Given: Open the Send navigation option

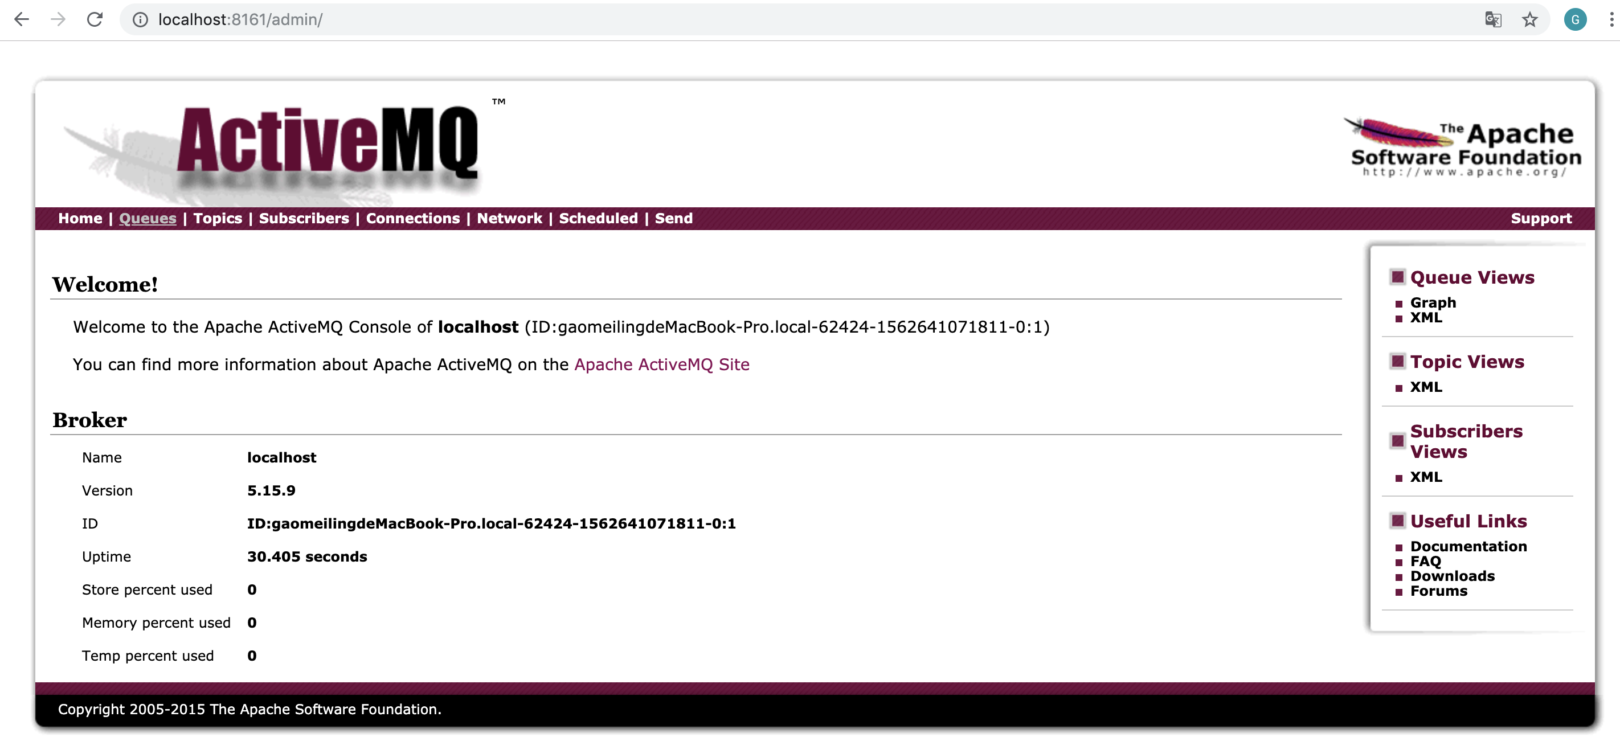Looking at the screenshot, I should (x=672, y=218).
